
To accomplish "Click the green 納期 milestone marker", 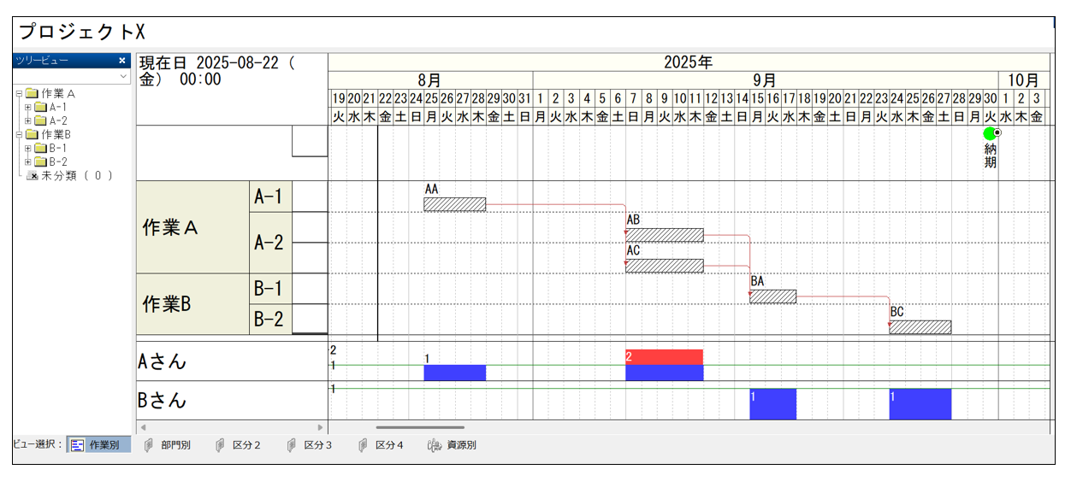I will coord(990,134).
